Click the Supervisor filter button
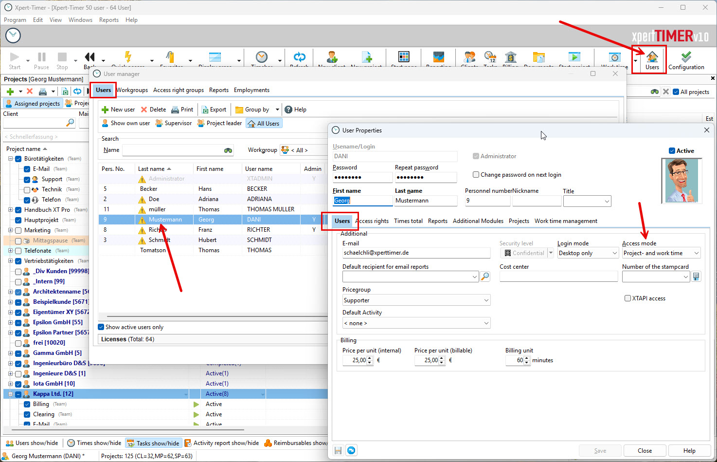 click(x=174, y=123)
